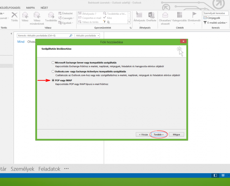Open OneNote from the ribbon
The width and height of the screenshot is (230, 186).
[151, 15]
